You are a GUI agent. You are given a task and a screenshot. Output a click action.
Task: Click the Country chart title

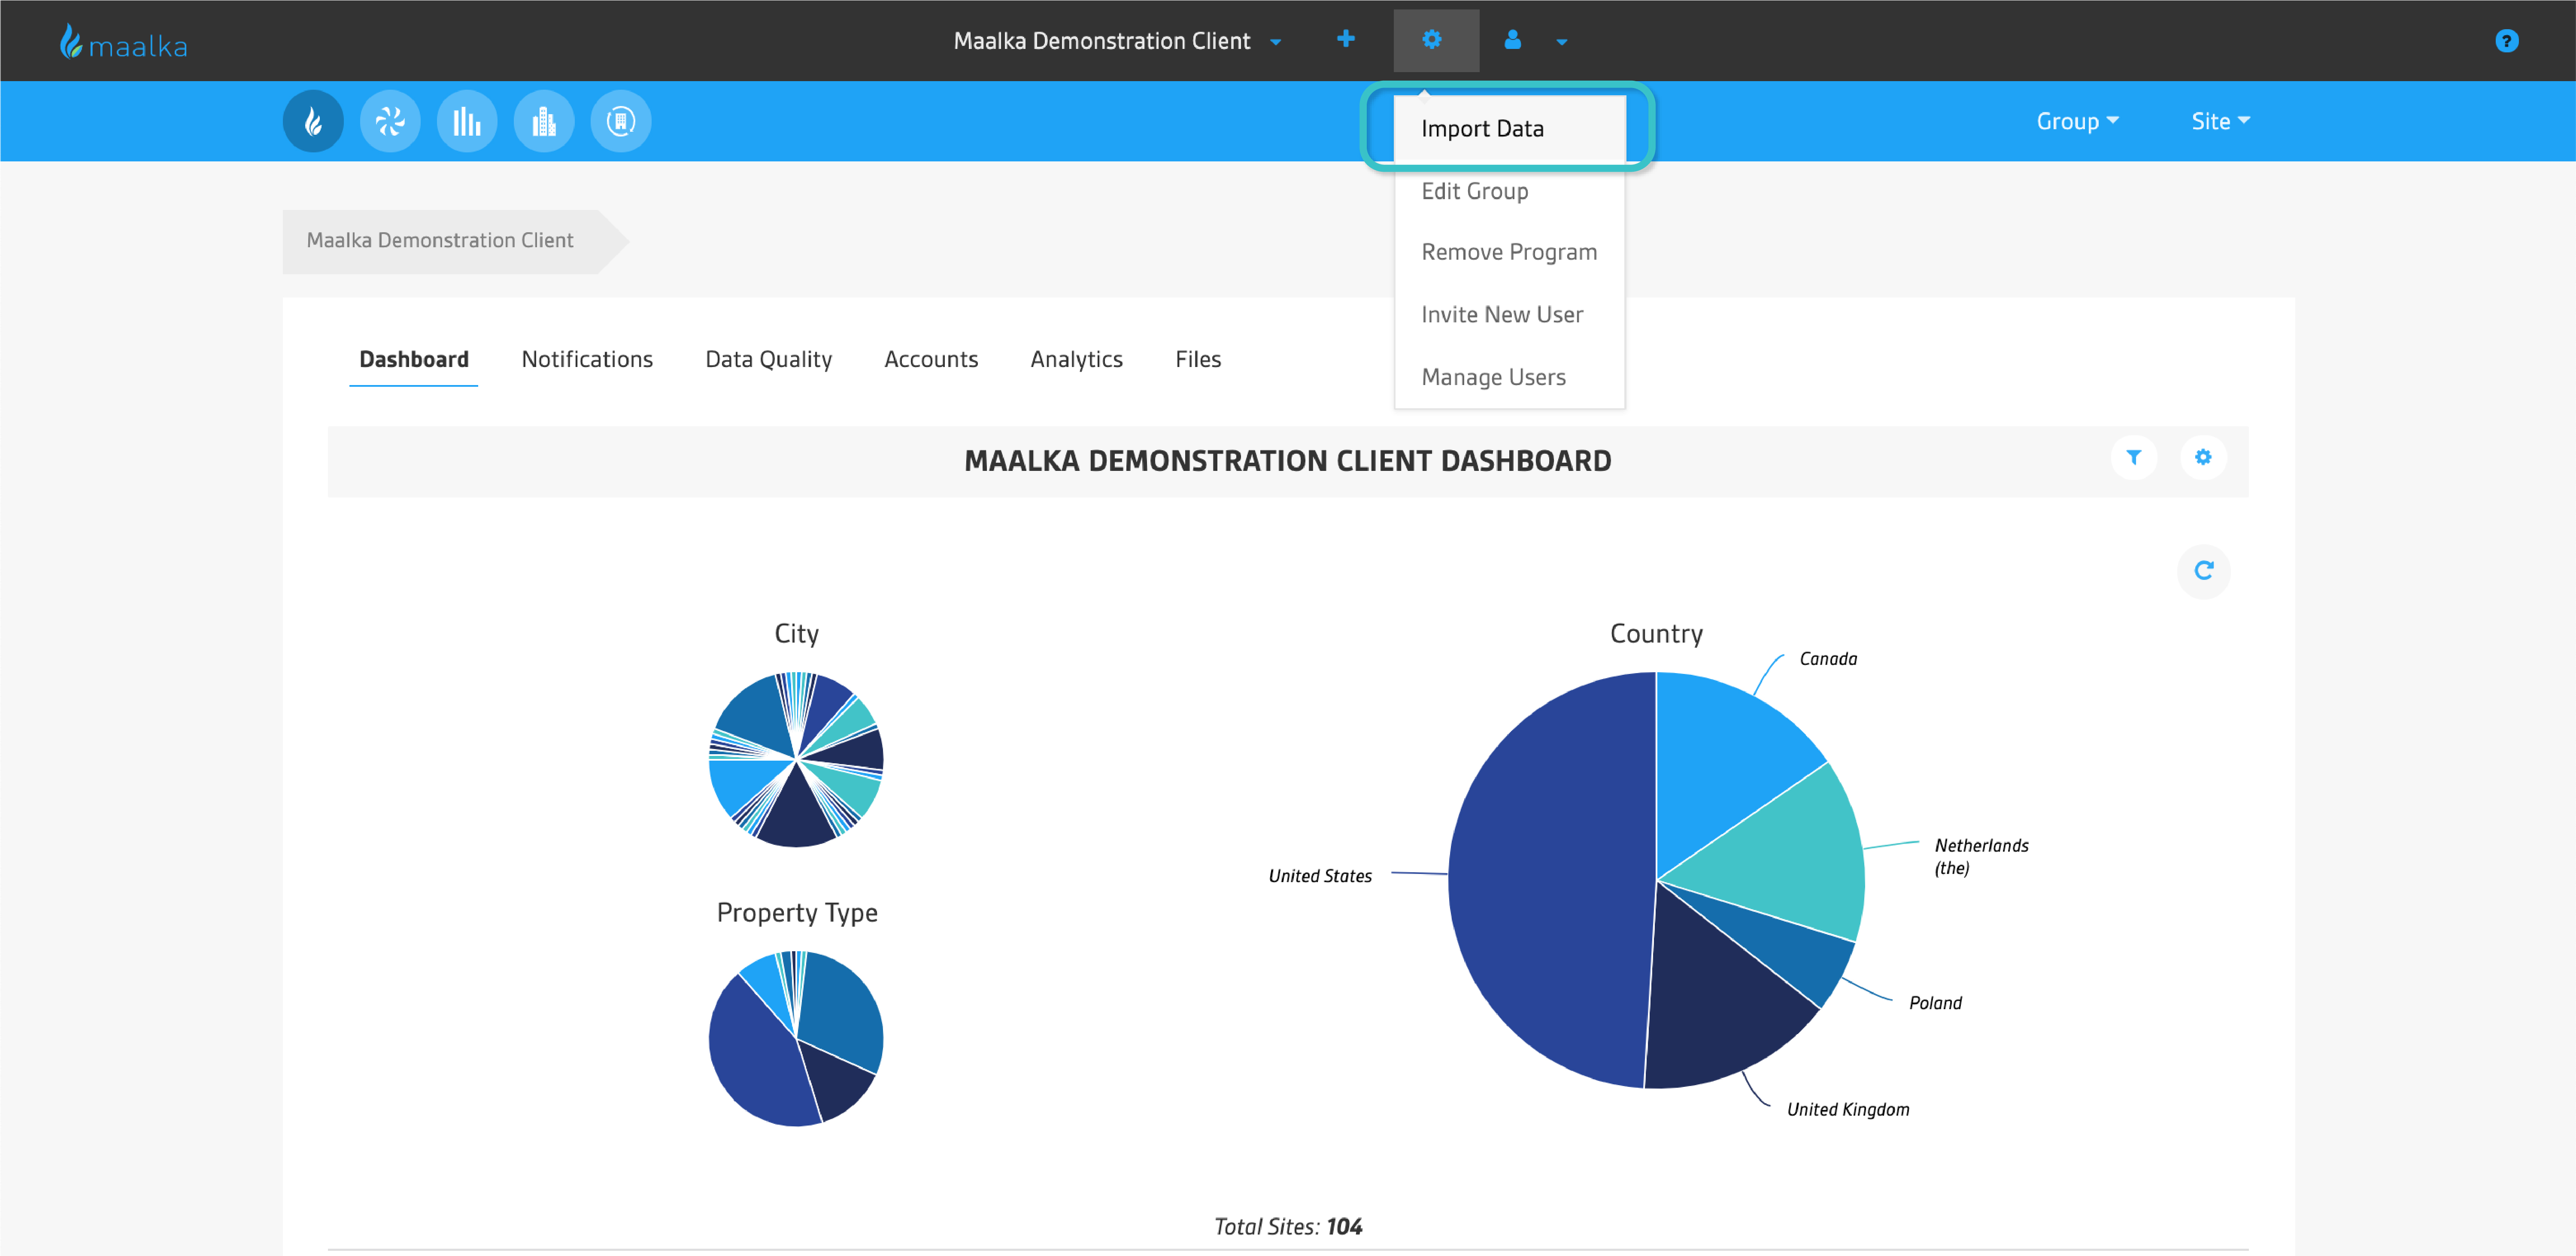[x=1656, y=634]
